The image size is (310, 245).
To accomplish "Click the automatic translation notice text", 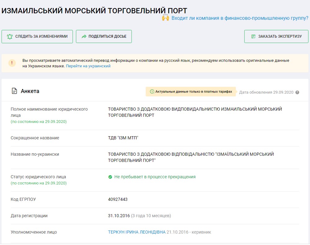I will coord(156,63).
